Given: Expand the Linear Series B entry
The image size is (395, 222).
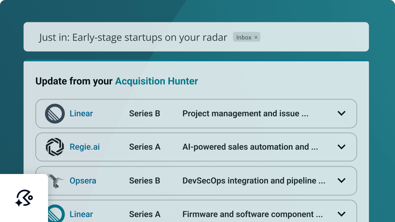Looking at the screenshot, I should coord(341,113).
